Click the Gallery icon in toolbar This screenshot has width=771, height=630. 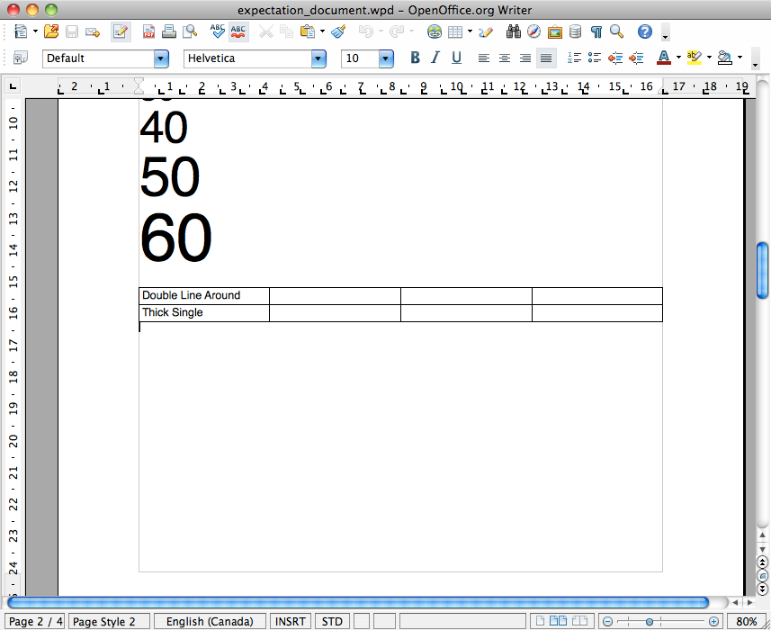click(555, 32)
